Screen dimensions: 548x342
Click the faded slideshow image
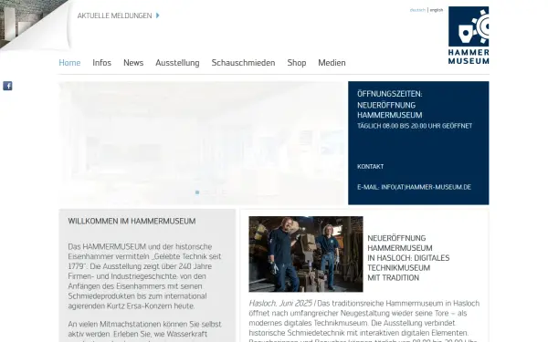click(201, 143)
